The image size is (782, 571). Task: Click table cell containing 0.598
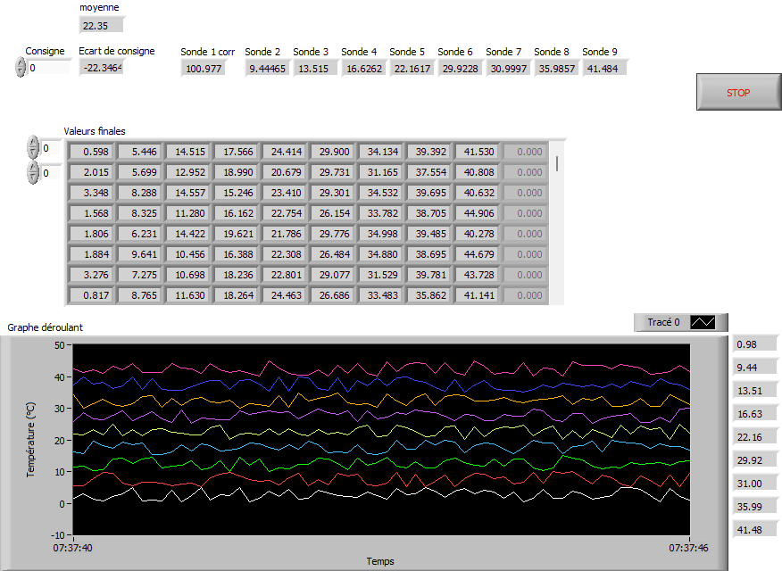(x=91, y=152)
